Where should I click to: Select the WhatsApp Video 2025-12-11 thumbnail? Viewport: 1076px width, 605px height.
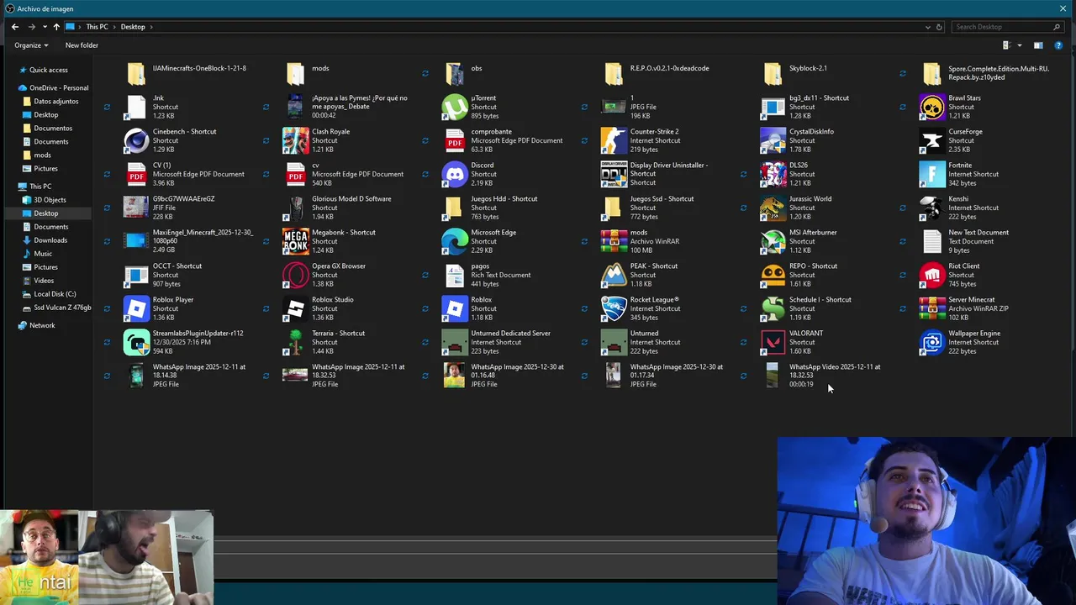click(x=773, y=376)
